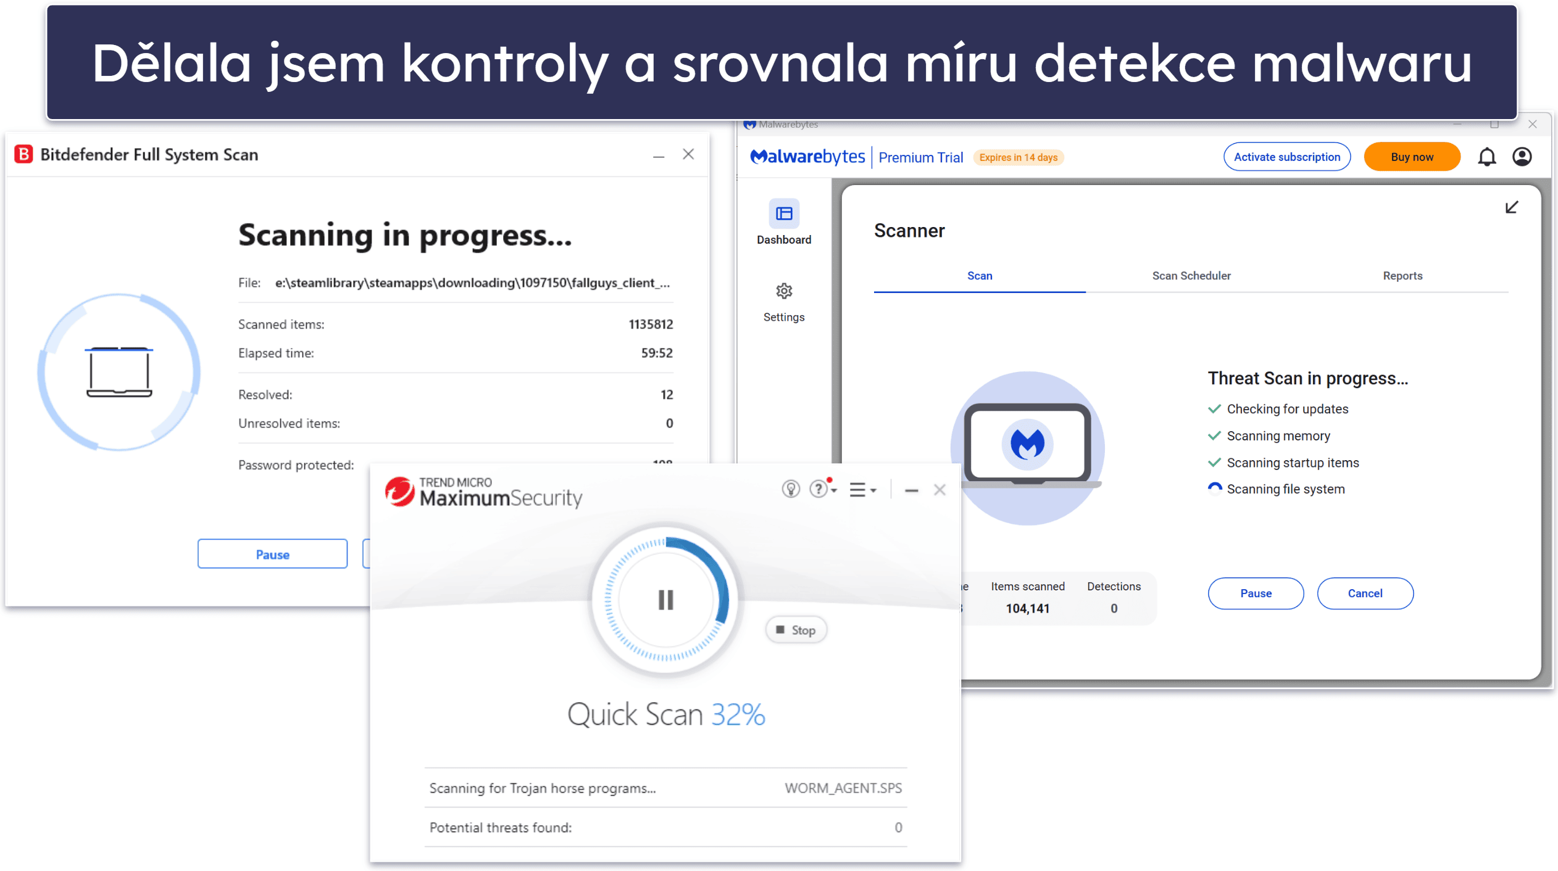Screen dimensions: 1558x871
Task: Open the Scan Scheduler tab
Action: (1191, 276)
